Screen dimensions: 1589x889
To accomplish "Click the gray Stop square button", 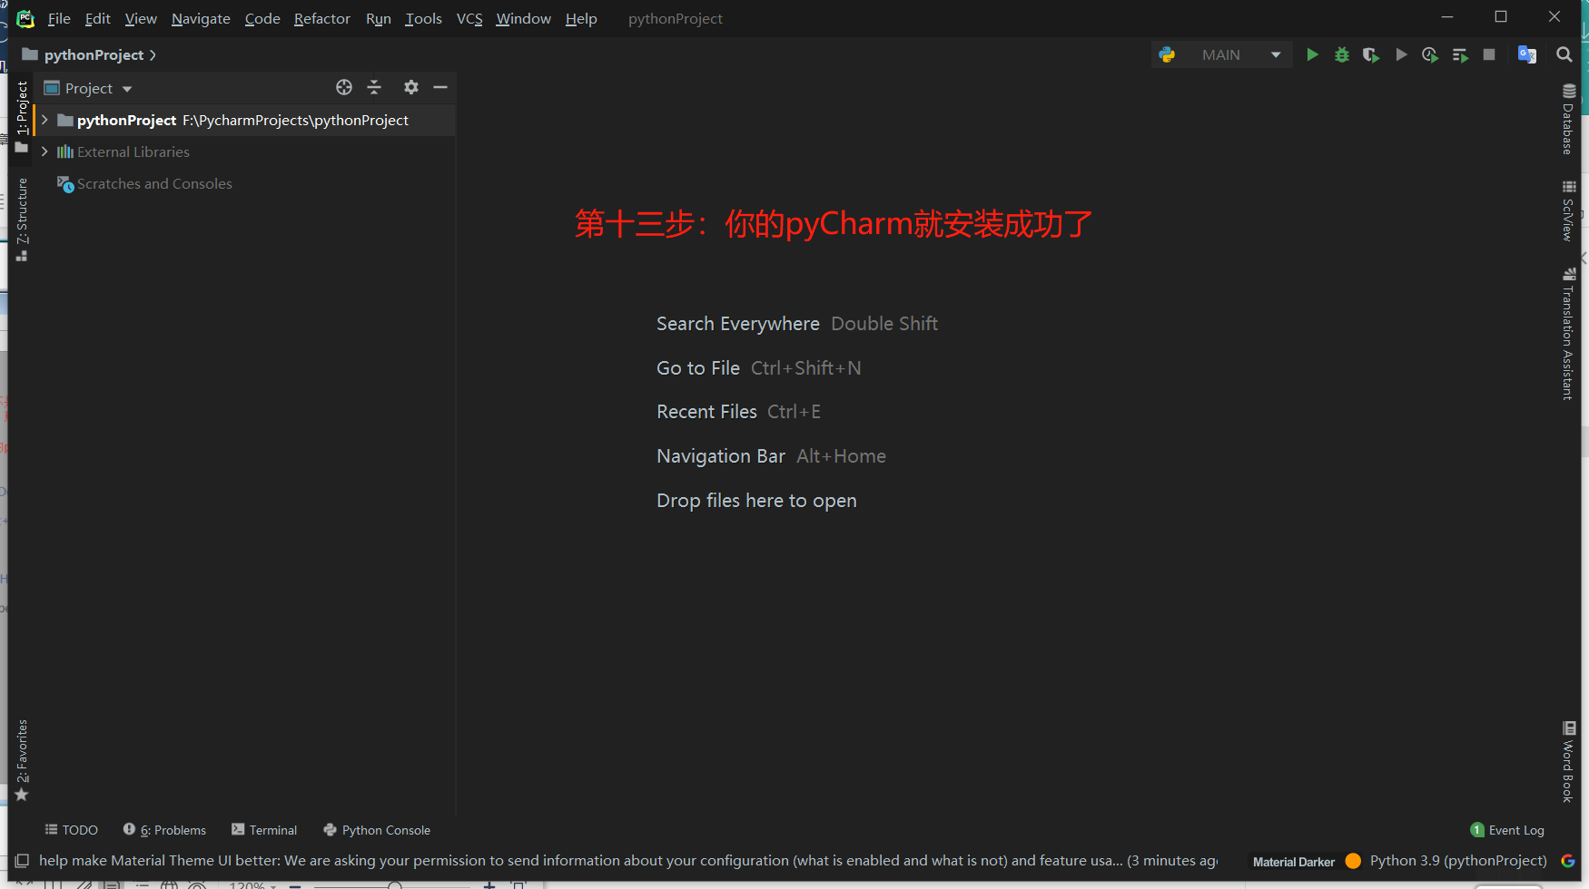I will (1489, 55).
